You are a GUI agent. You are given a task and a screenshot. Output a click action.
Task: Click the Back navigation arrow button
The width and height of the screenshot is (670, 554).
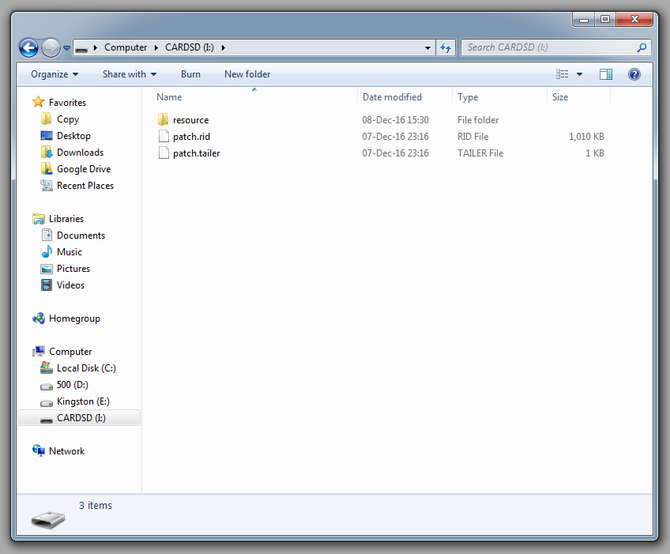point(28,47)
